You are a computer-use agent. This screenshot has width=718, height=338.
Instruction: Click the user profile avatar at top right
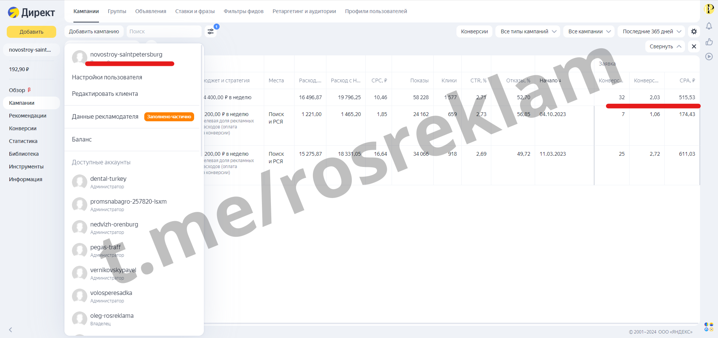click(709, 9)
